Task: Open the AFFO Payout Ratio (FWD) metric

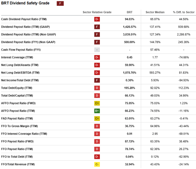Action: [18, 103]
